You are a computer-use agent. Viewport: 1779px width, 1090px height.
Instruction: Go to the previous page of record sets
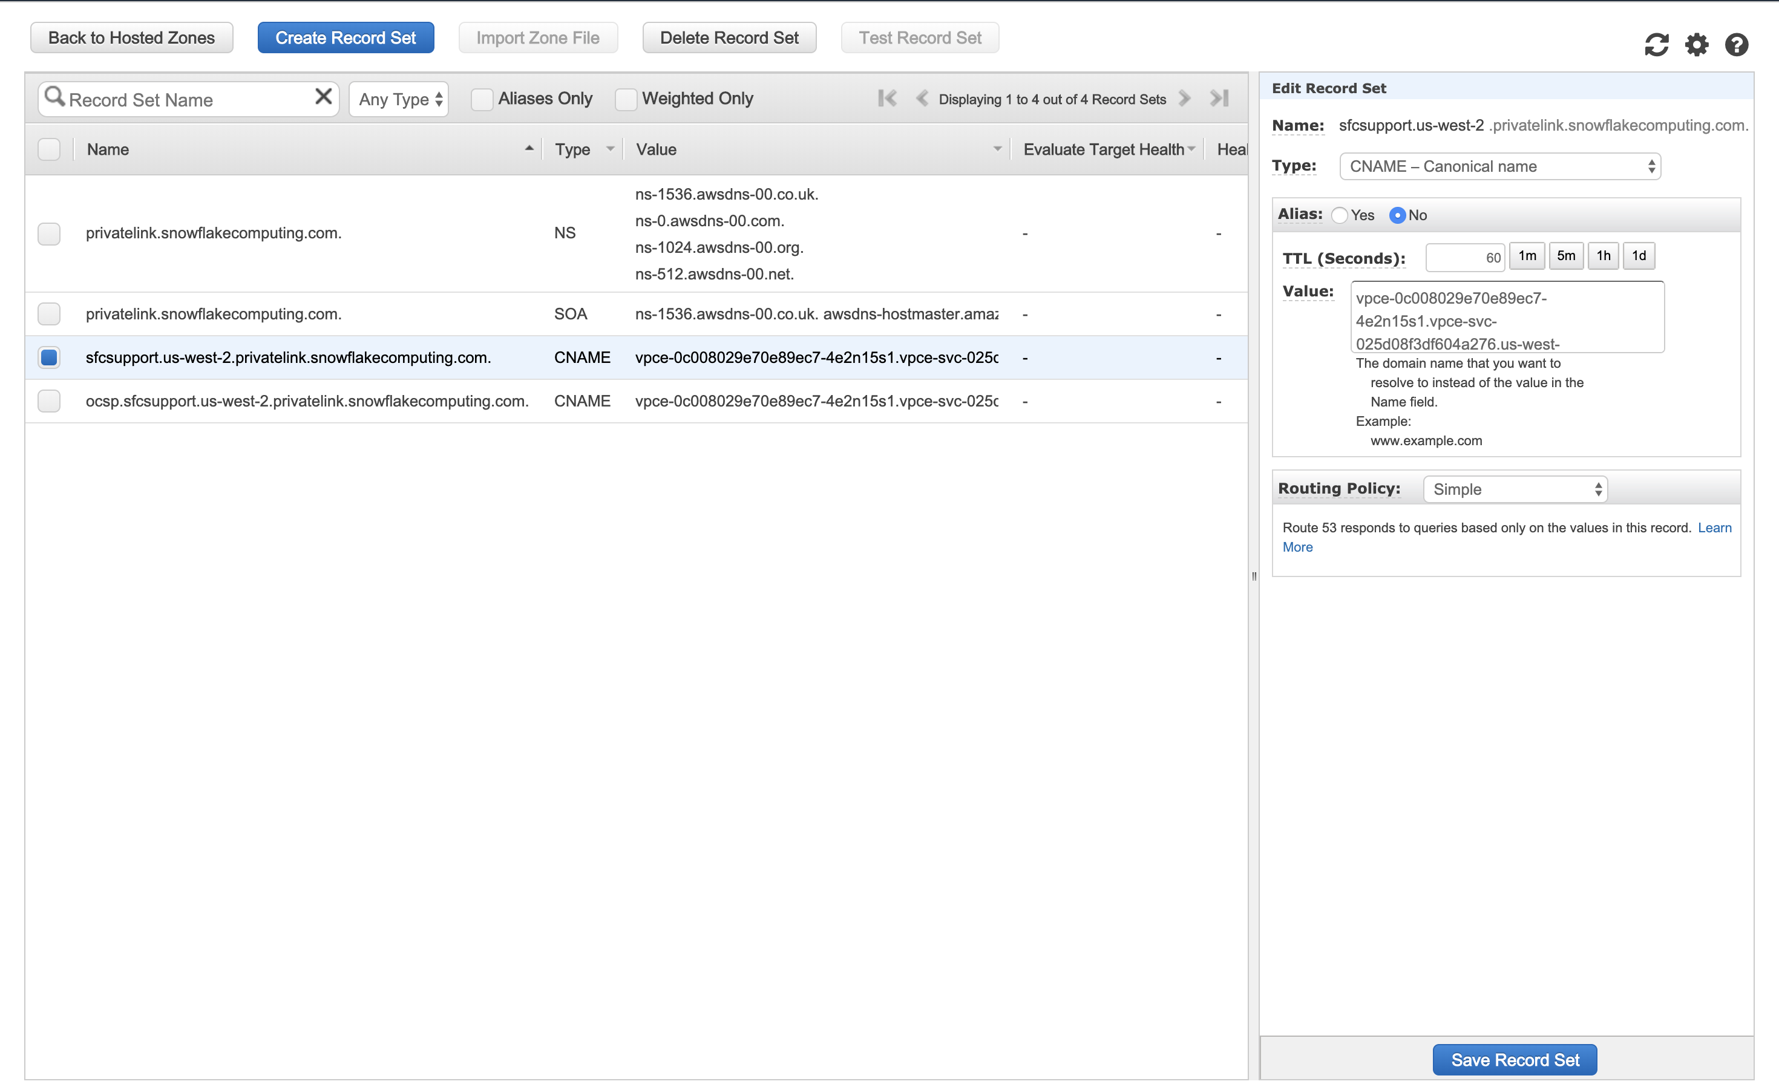tap(922, 99)
